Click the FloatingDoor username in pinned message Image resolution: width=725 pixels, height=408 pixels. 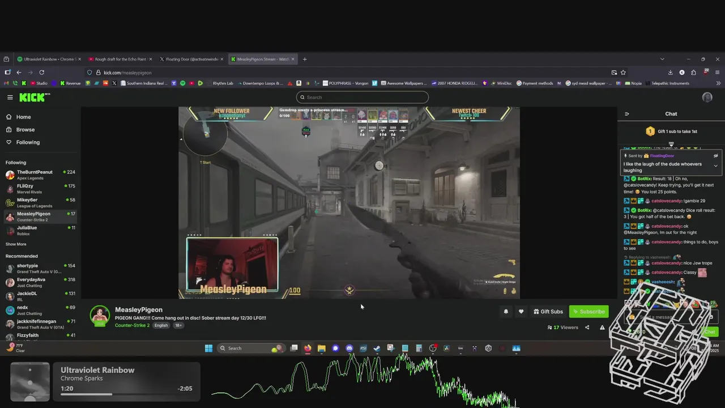pos(662,156)
